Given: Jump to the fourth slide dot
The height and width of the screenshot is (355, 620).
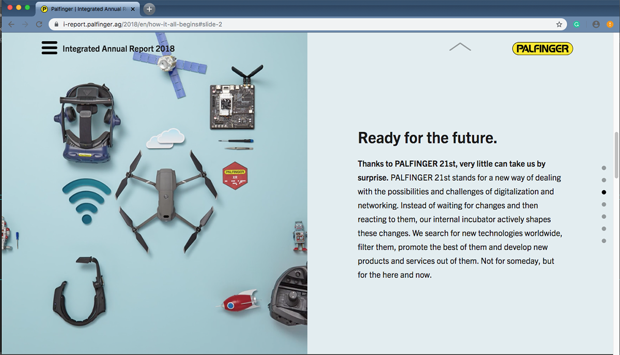Looking at the screenshot, I should [603, 205].
